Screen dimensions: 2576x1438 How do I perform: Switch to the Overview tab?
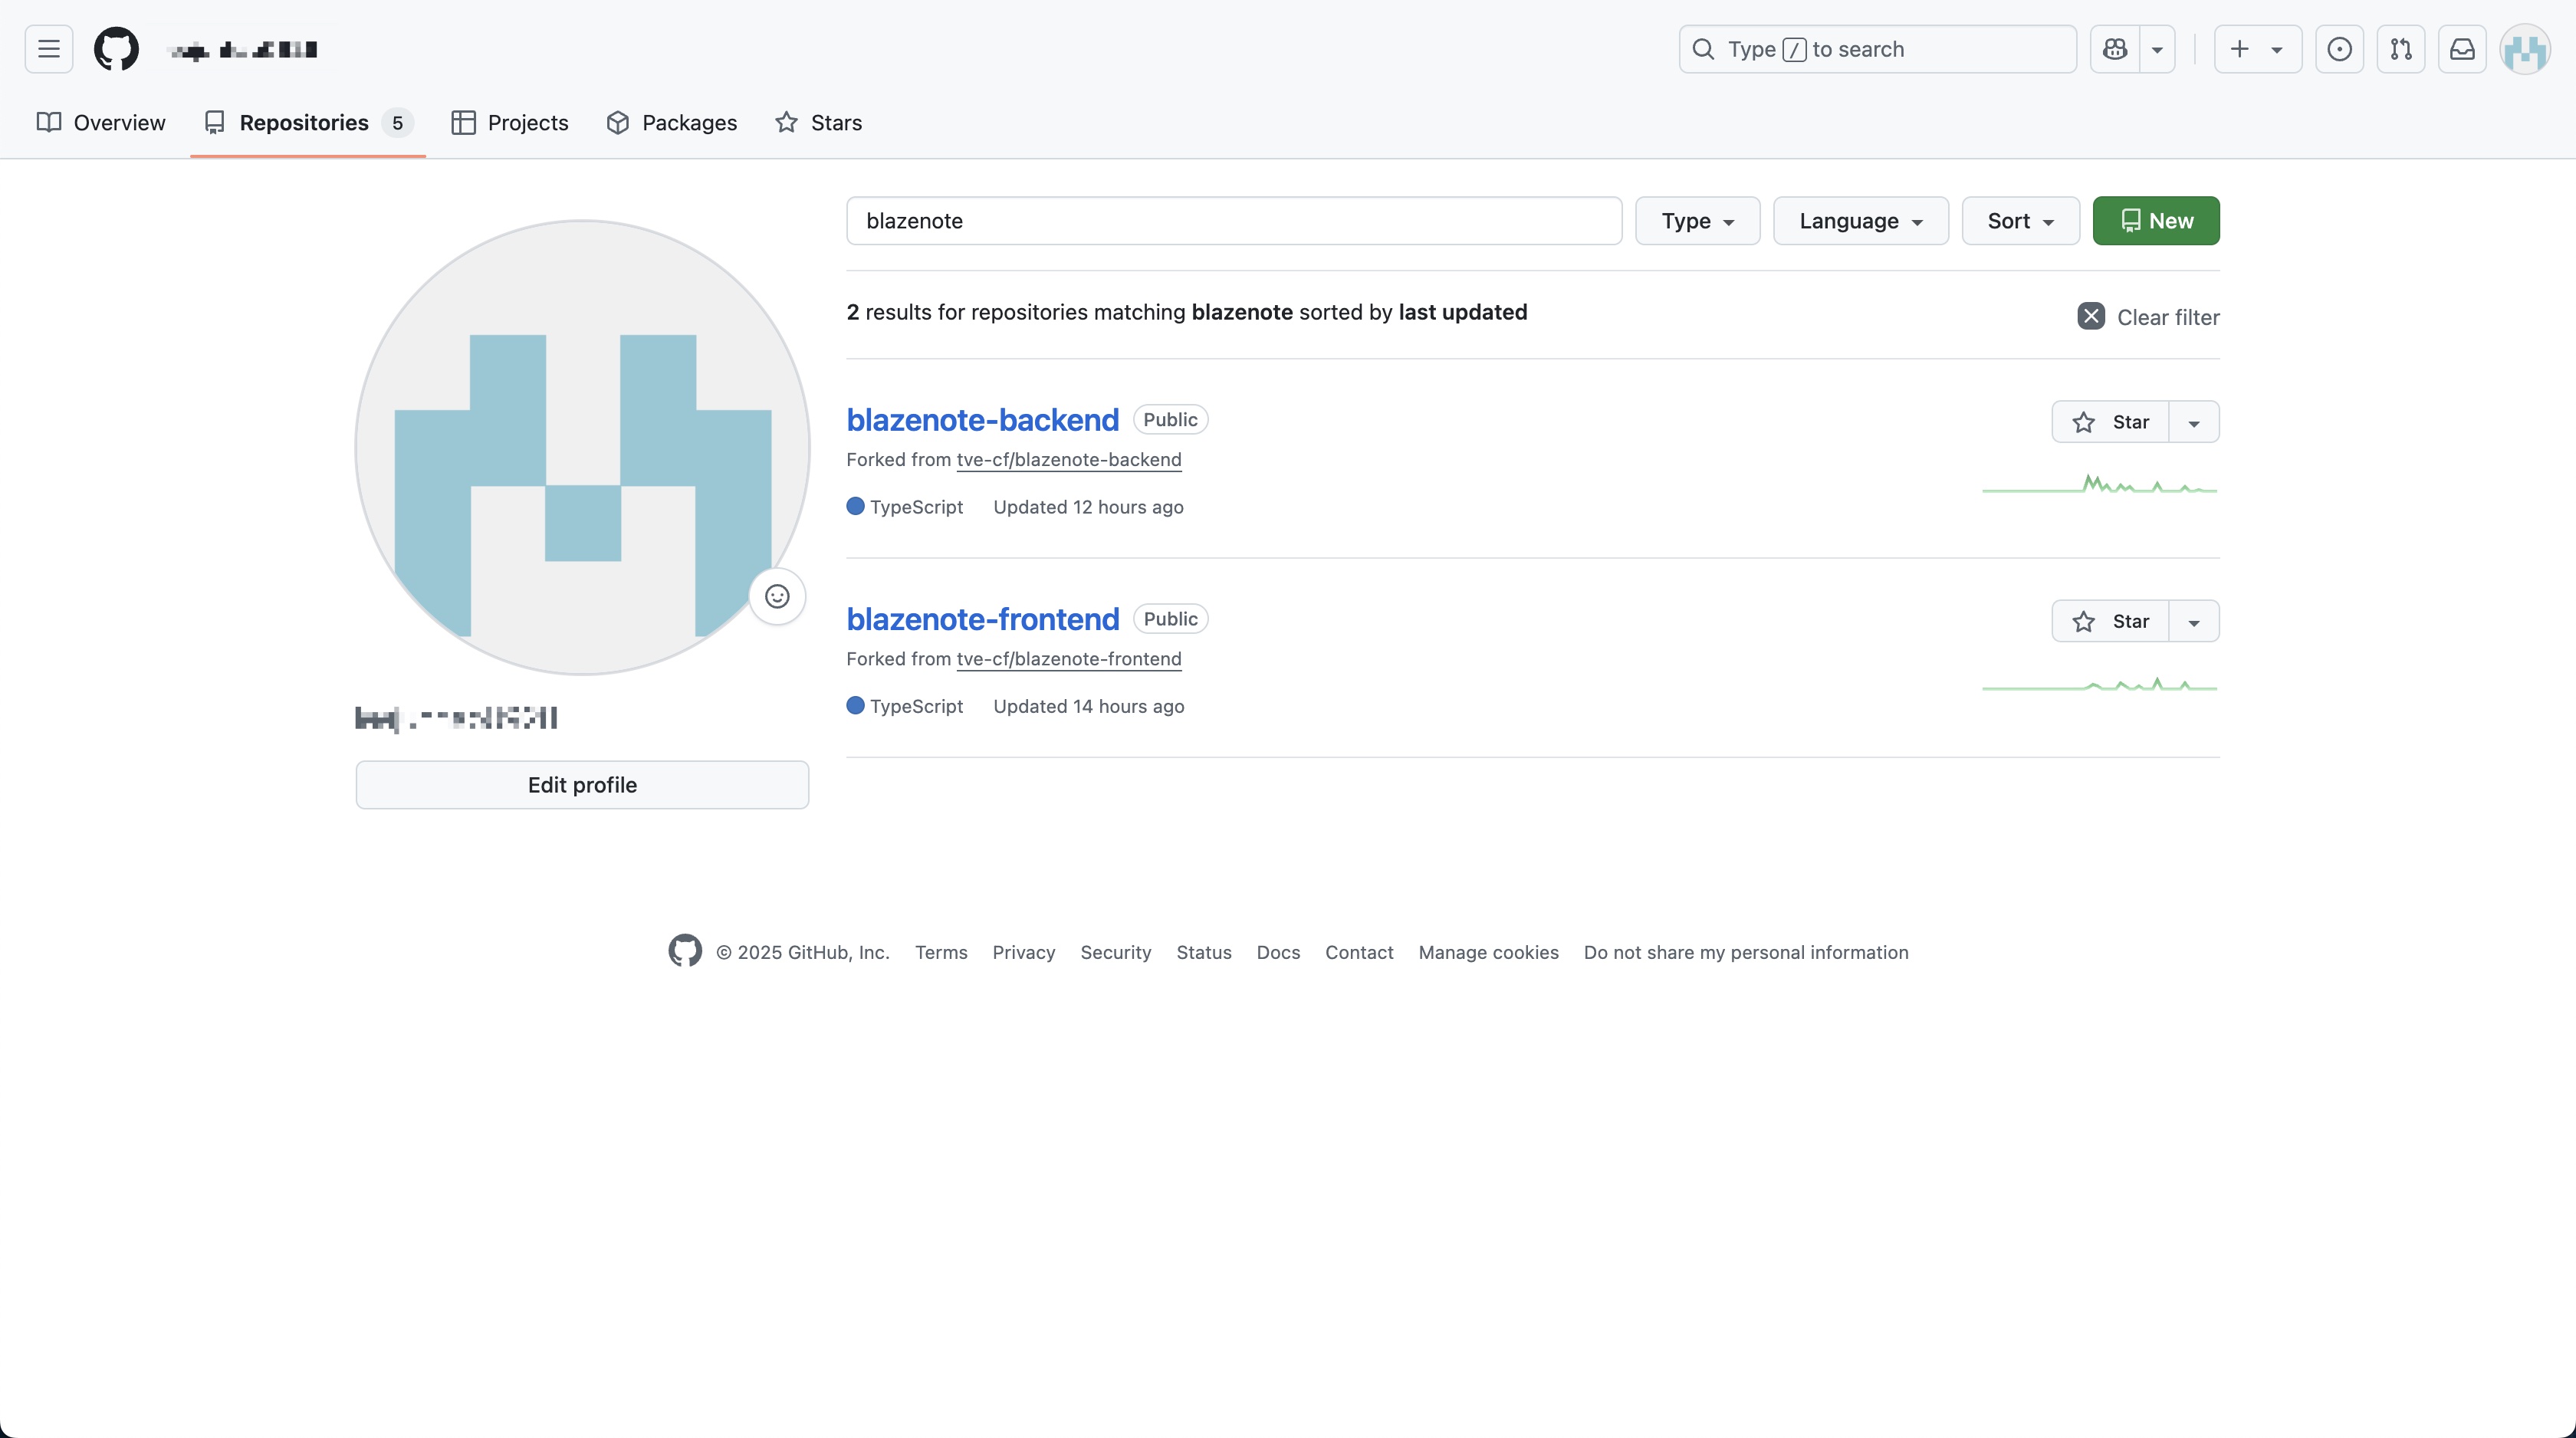click(101, 123)
